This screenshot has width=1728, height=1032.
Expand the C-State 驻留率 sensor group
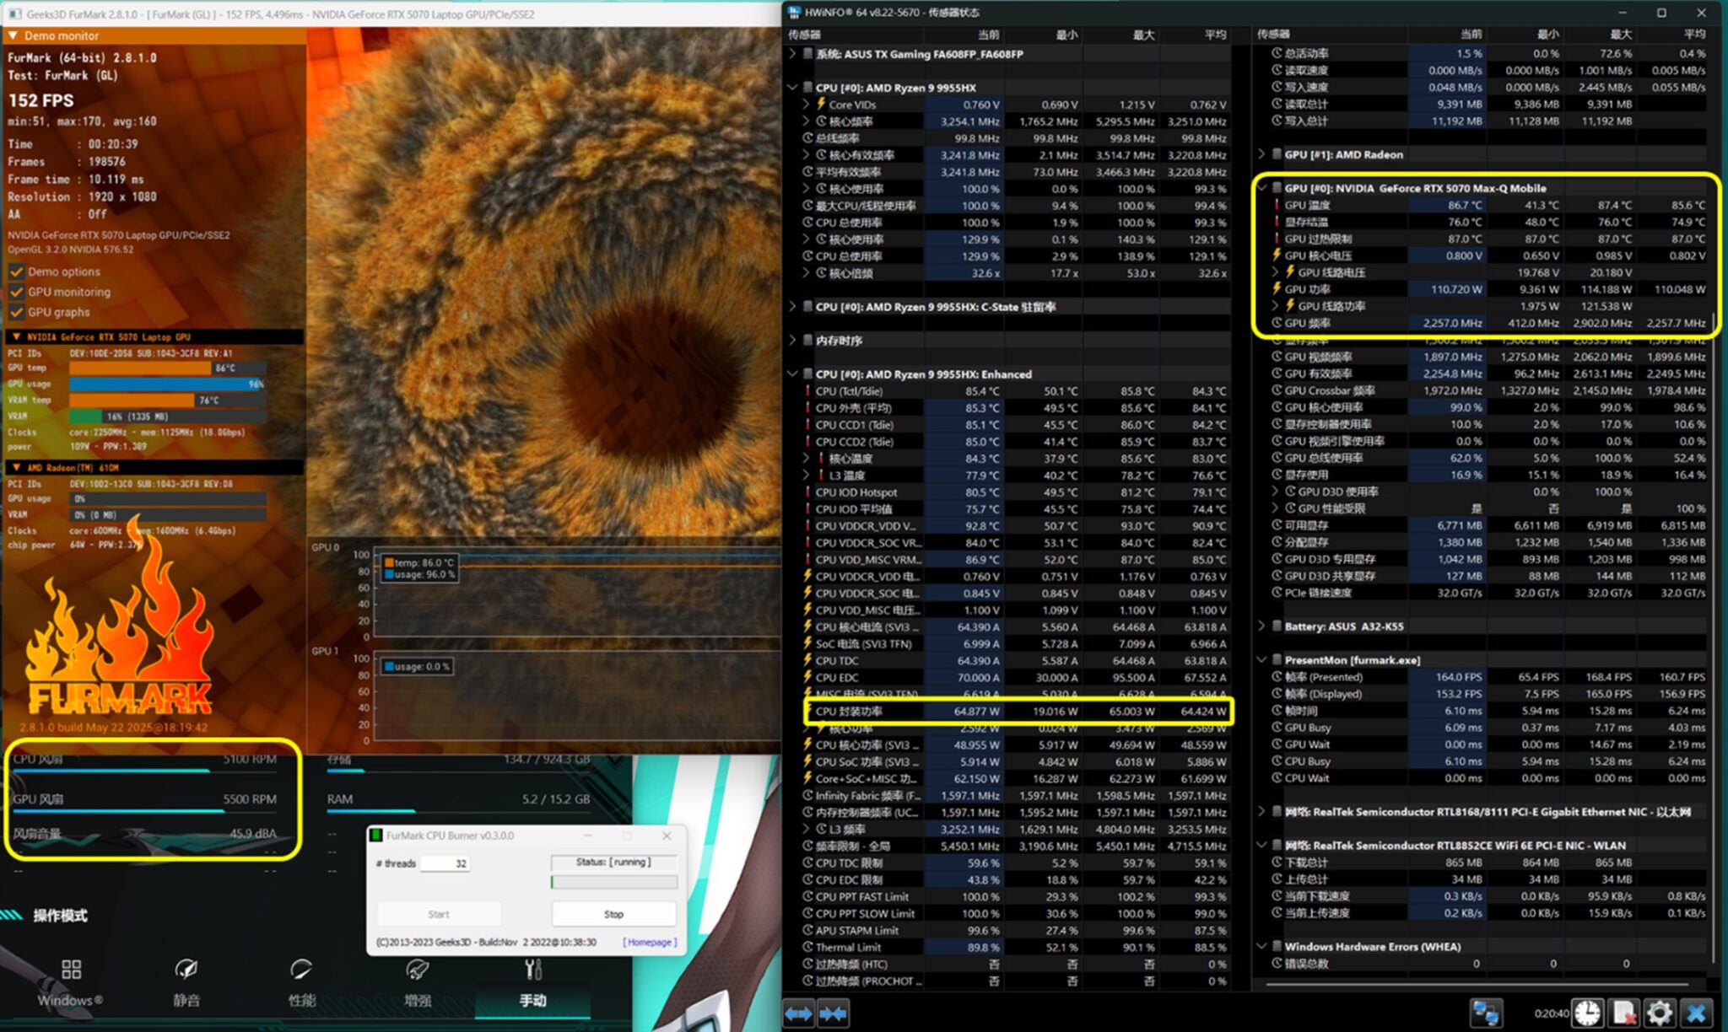pos(792,307)
